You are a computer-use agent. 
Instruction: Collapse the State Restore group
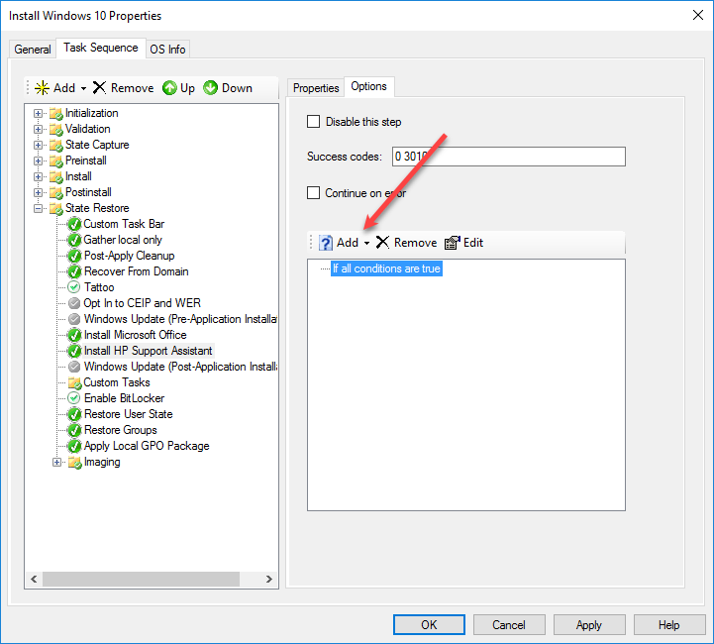39,208
